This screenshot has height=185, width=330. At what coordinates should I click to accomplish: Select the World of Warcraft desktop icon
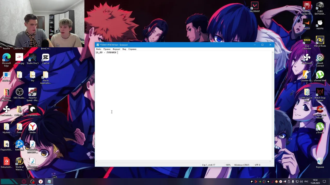pos(19,164)
